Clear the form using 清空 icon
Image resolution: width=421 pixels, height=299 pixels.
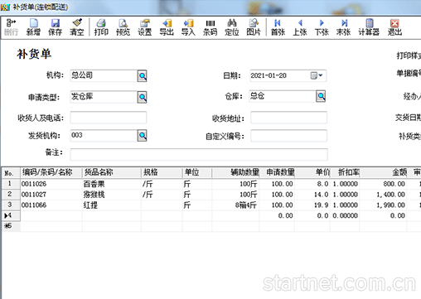pyautogui.click(x=76, y=27)
